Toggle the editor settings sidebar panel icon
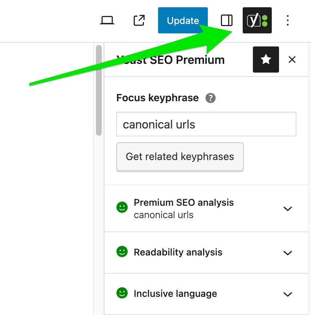This screenshot has height=315, width=311. 226,20
